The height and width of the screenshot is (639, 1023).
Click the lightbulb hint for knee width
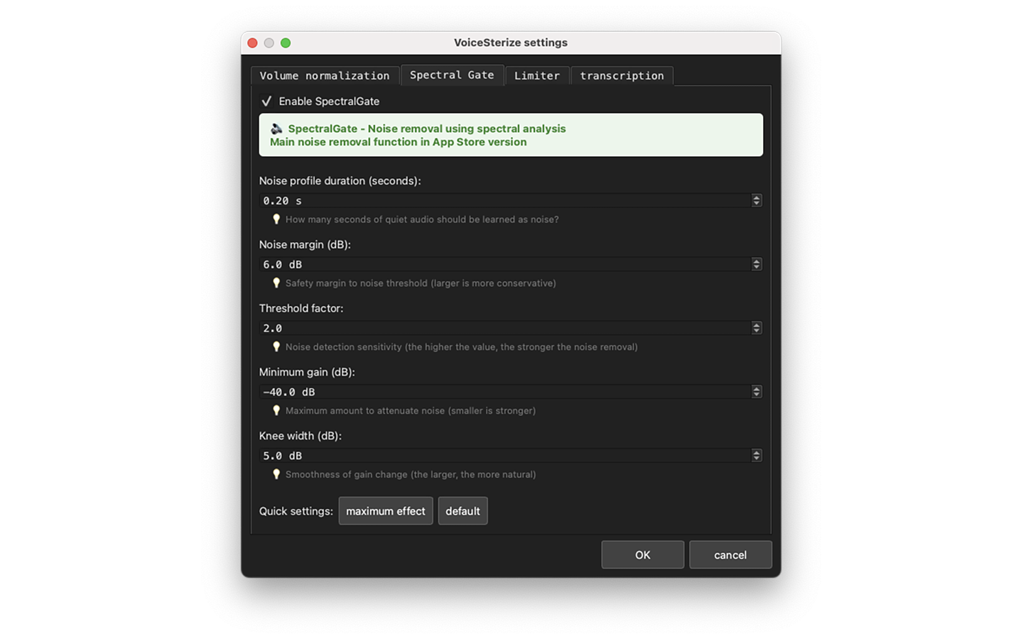pyautogui.click(x=276, y=474)
